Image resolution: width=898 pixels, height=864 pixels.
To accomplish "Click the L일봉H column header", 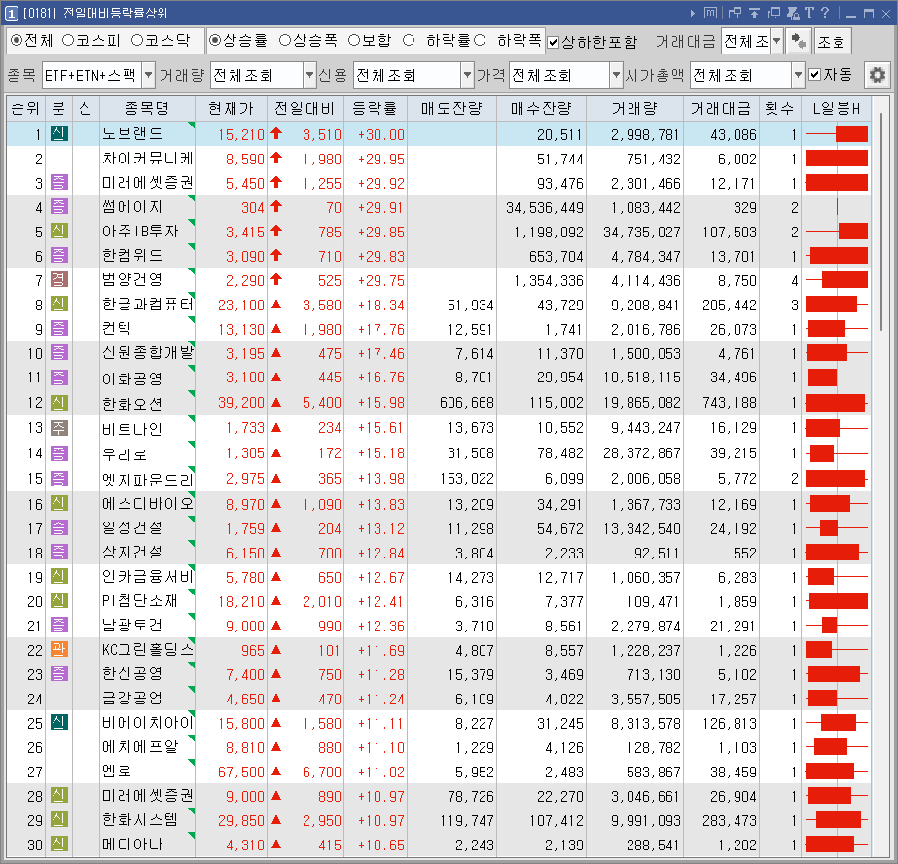I will pos(836,108).
